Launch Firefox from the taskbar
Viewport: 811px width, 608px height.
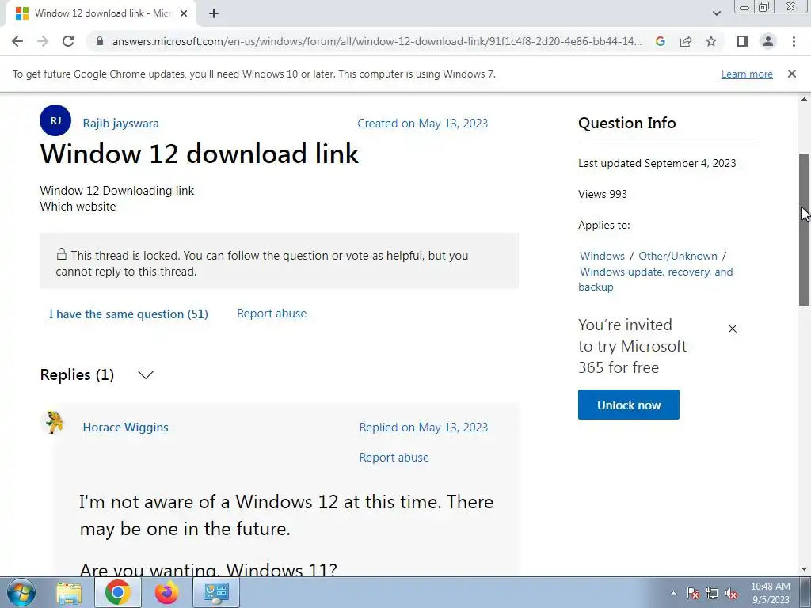click(x=166, y=593)
